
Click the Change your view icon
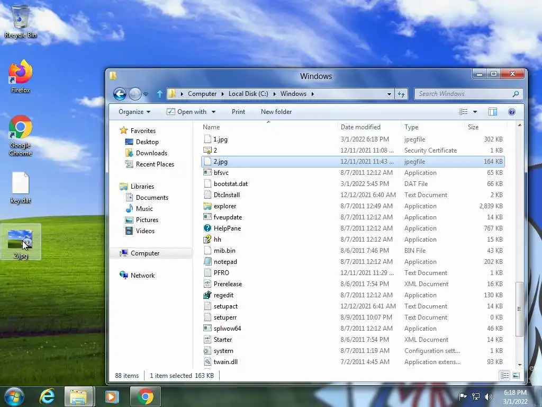[463, 112]
